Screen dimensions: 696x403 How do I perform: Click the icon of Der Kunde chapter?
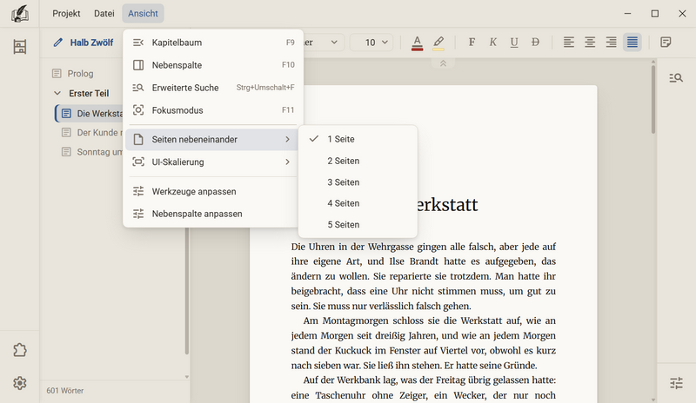[x=66, y=133]
